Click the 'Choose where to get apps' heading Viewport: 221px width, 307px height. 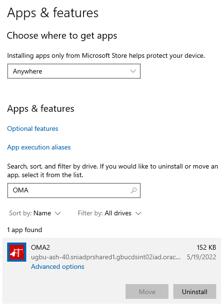coord(62,36)
